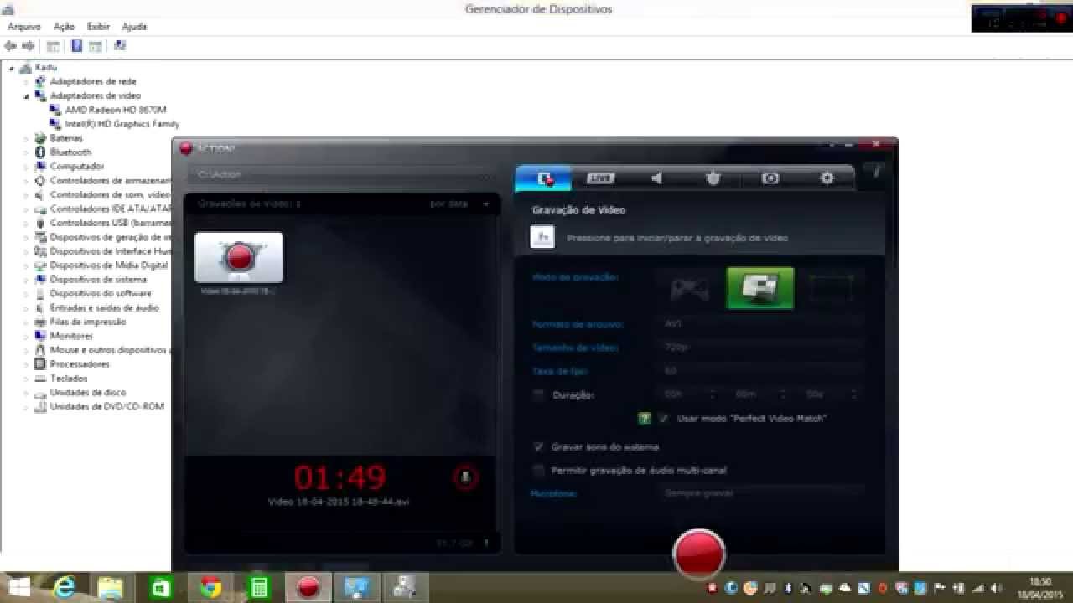Image resolution: width=1073 pixels, height=603 pixels.
Task: Select 'Filas de impressão' tree item
Action: [88, 322]
